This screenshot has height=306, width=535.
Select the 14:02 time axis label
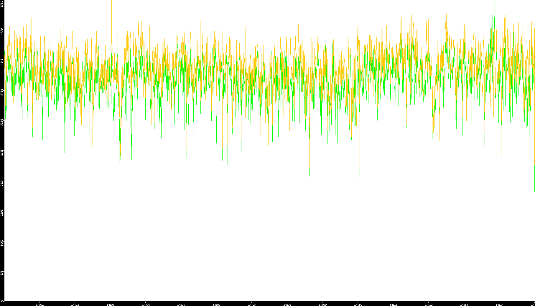point(75,305)
